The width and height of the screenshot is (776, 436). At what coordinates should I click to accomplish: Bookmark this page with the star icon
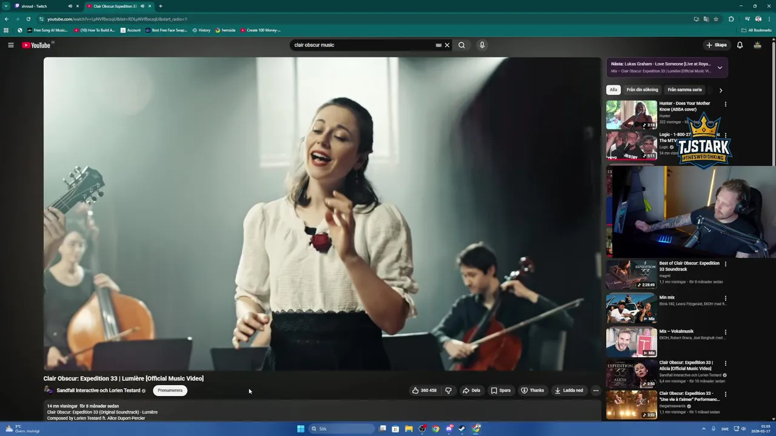click(x=716, y=19)
